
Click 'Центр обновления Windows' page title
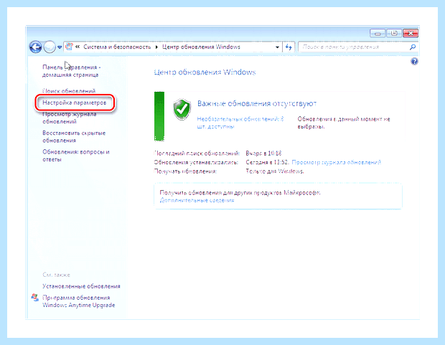tap(205, 72)
